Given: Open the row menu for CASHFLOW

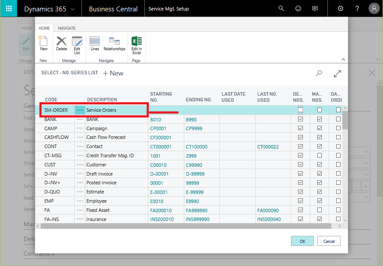Looking at the screenshot, I should point(80,137).
